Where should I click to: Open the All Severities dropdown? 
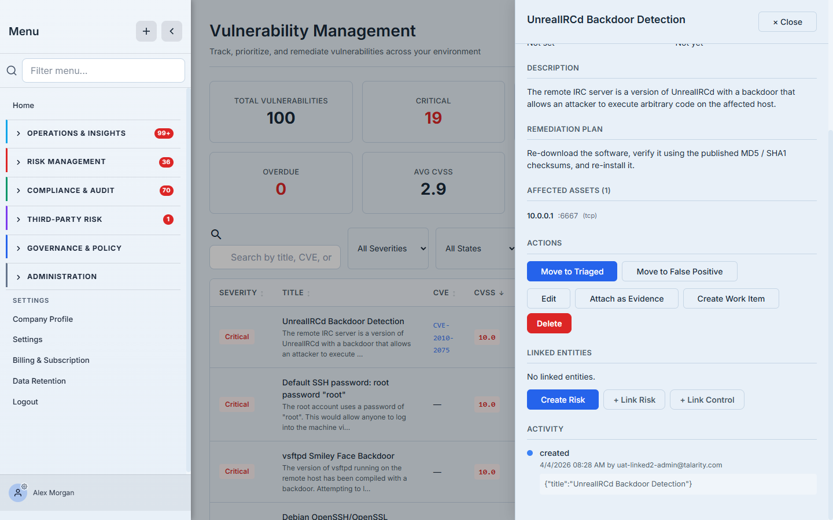click(x=388, y=248)
